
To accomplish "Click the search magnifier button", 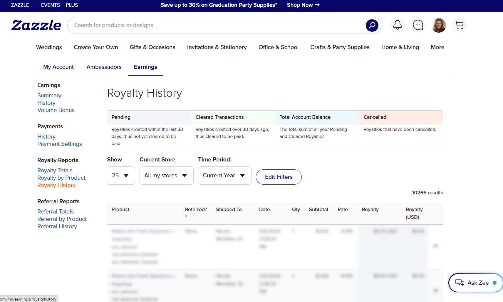I will point(372,25).
